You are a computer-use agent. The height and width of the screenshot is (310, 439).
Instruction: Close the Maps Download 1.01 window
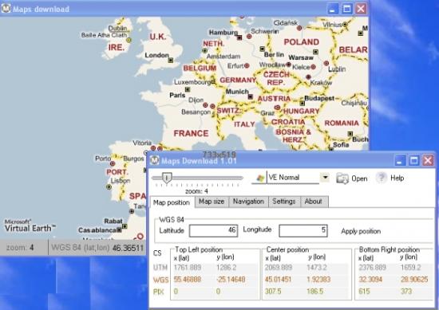click(428, 161)
